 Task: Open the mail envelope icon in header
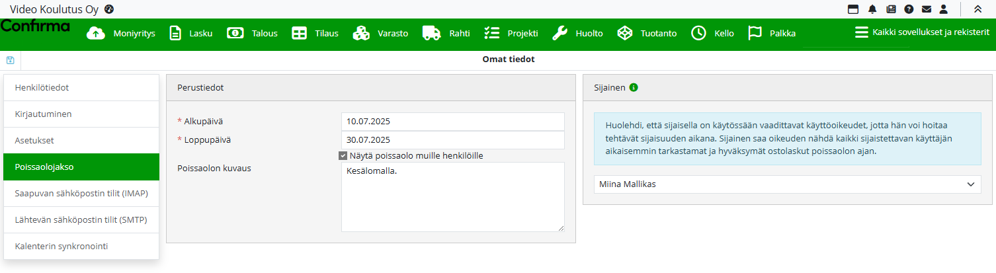point(927,9)
